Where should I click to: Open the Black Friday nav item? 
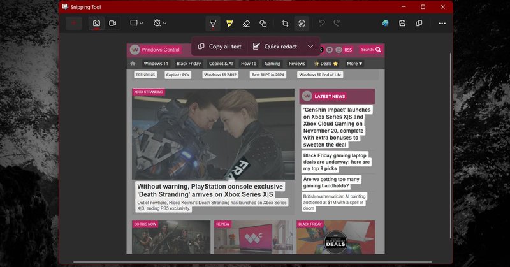[x=189, y=64]
